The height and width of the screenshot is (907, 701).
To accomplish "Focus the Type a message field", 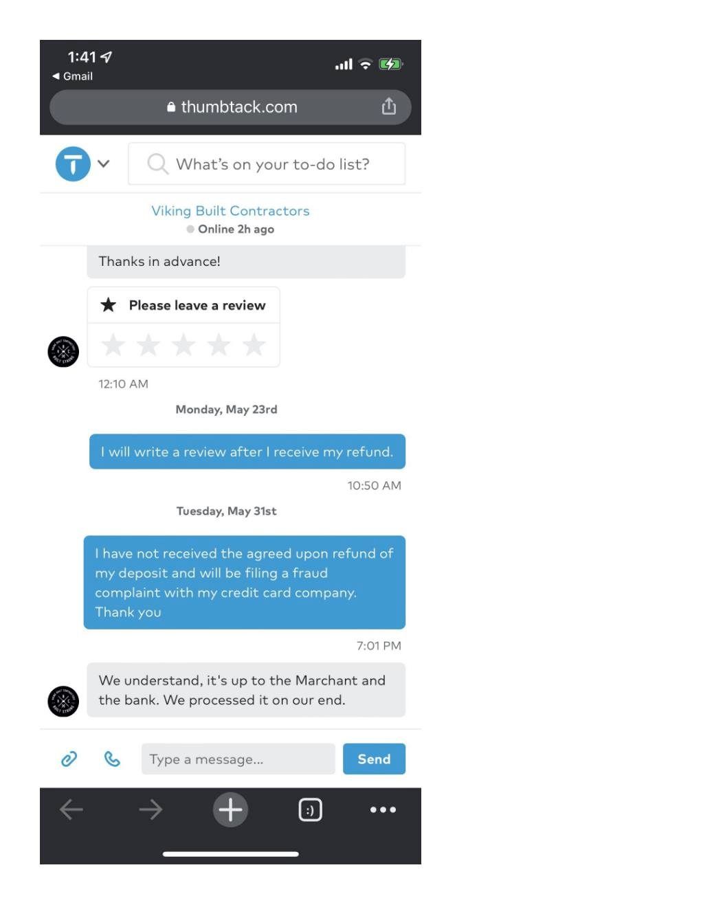I will [238, 759].
